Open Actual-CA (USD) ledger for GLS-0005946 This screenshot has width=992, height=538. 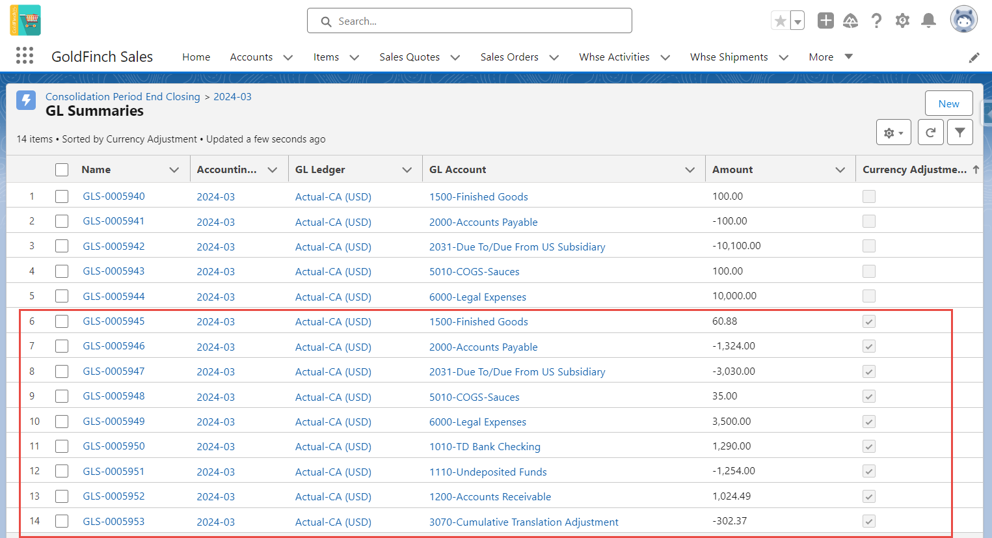pyautogui.click(x=333, y=347)
